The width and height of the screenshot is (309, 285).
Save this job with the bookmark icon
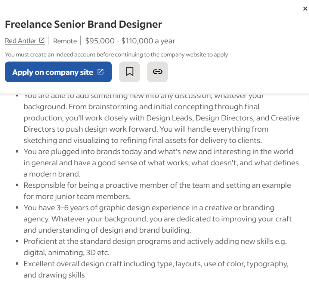[x=129, y=72]
